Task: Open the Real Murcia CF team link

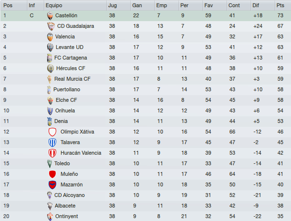Action: 72,79
